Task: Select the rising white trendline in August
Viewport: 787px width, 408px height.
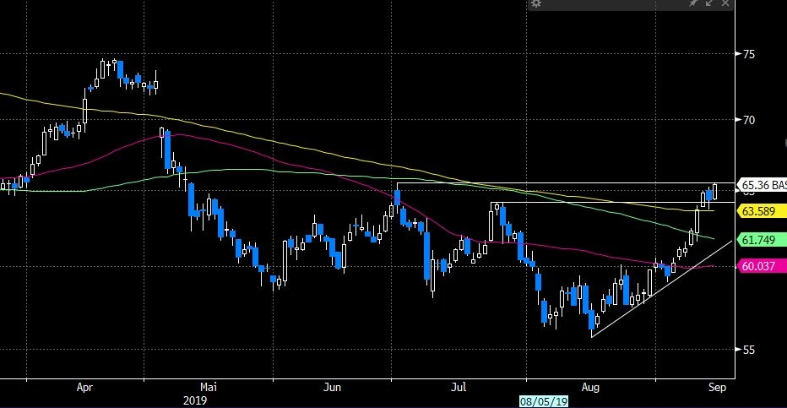Action: pos(650,296)
